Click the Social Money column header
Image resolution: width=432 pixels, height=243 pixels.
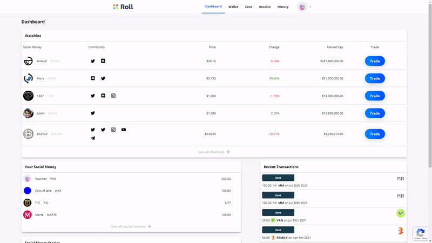coord(32,47)
